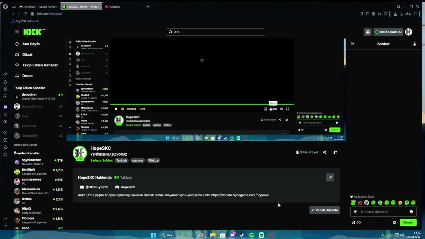Click the browser heart bookmark icon

(x=386, y=14)
